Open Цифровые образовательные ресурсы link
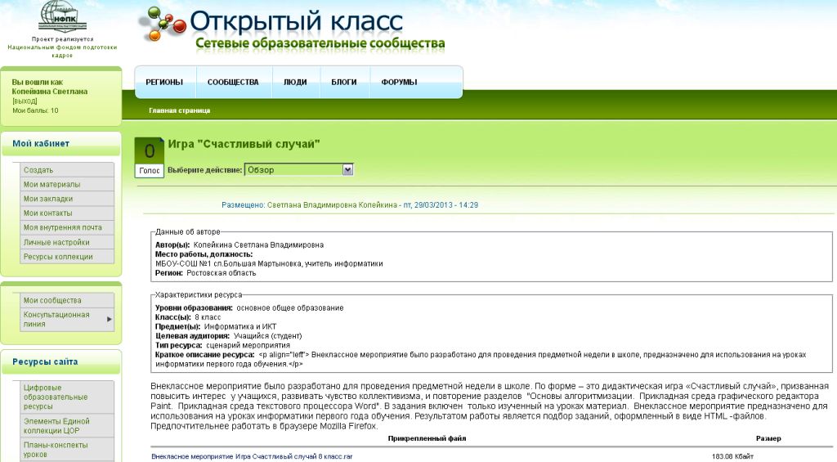Viewport: 837px width, 462px height. (x=56, y=397)
